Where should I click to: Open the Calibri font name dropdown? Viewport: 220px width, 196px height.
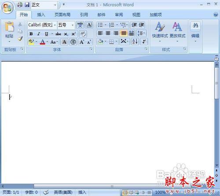[x=55, y=25]
